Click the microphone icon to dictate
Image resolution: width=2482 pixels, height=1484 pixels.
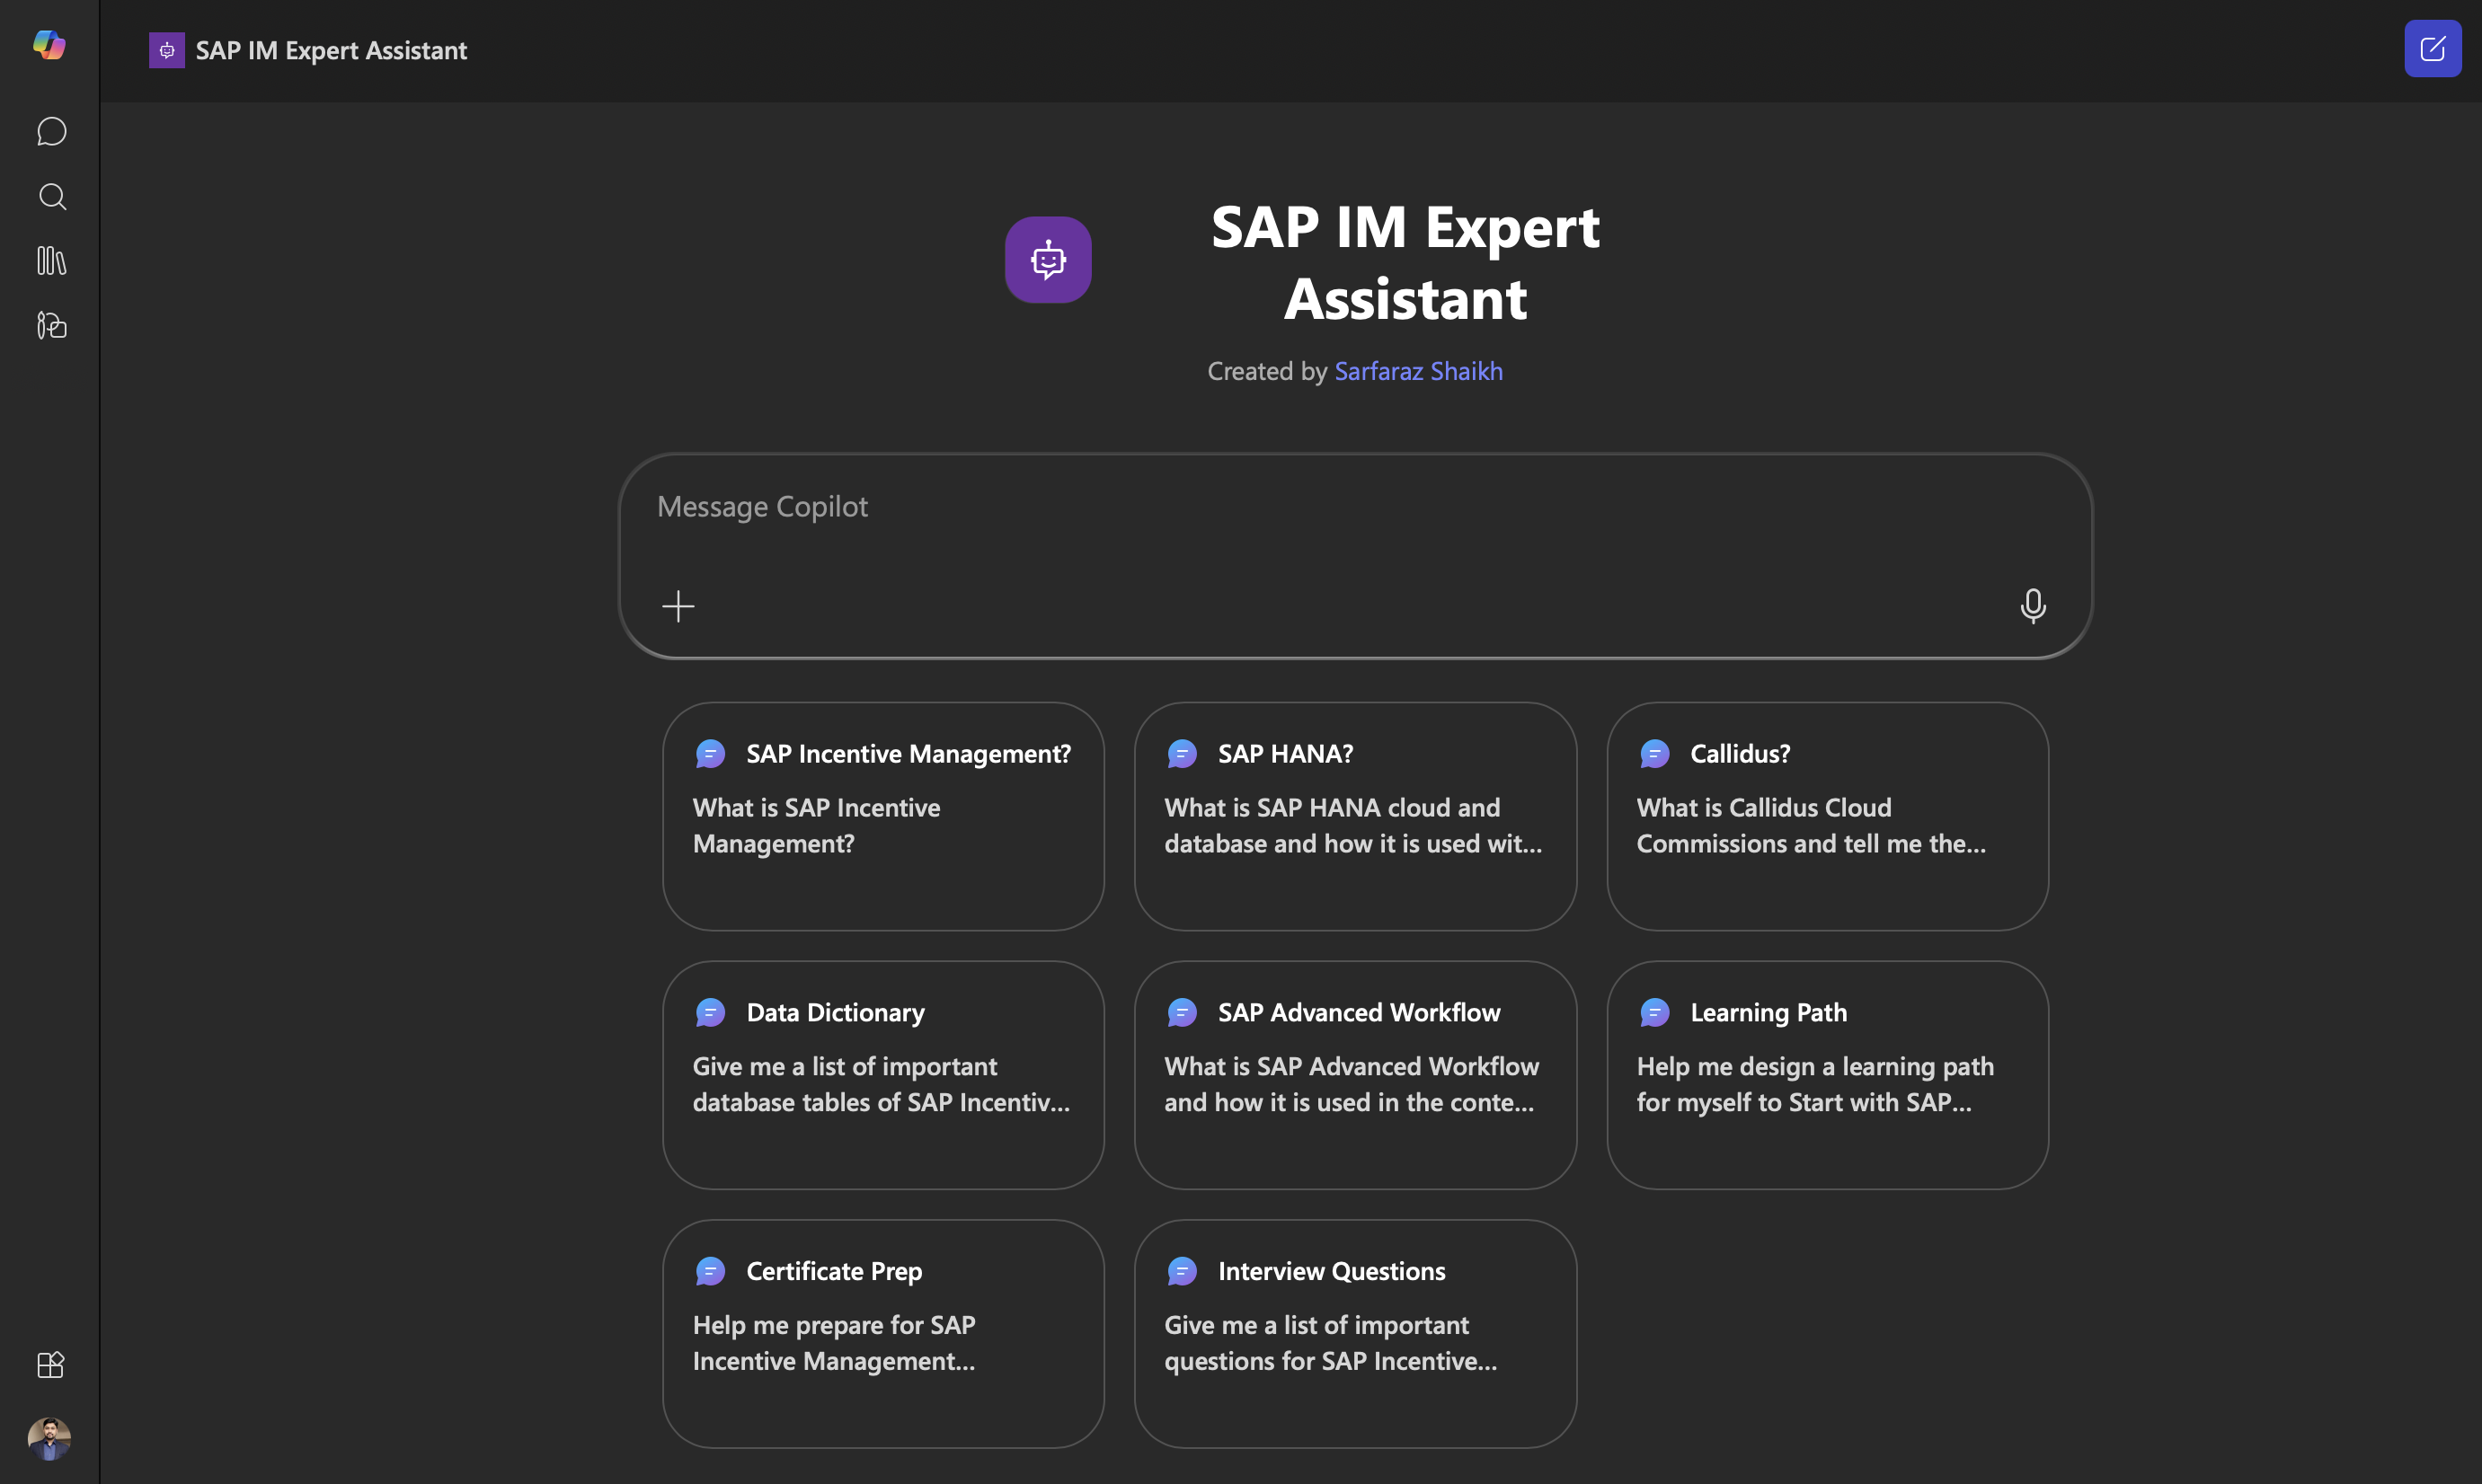tap(2033, 605)
